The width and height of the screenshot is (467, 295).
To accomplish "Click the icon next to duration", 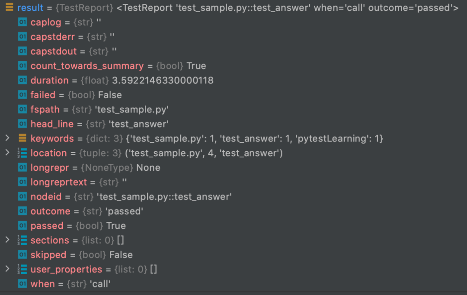I will tap(22, 80).
